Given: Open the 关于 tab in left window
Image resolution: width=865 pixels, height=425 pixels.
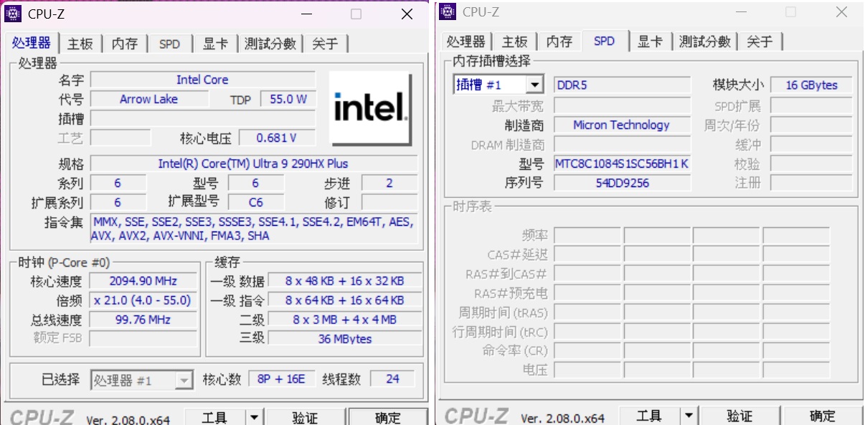Looking at the screenshot, I should pos(325,44).
